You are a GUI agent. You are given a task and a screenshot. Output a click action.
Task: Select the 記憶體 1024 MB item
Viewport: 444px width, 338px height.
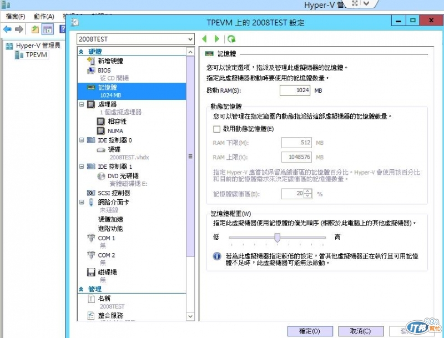(x=132, y=91)
